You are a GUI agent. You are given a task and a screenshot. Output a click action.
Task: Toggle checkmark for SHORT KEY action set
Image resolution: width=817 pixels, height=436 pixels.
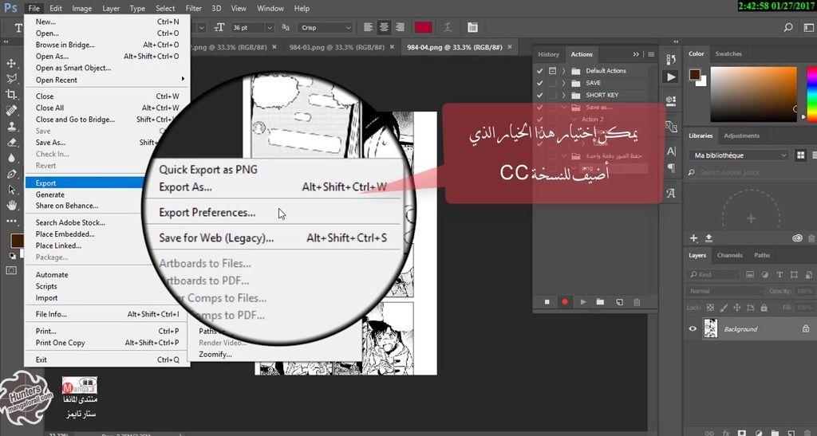pyautogui.click(x=540, y=95)
